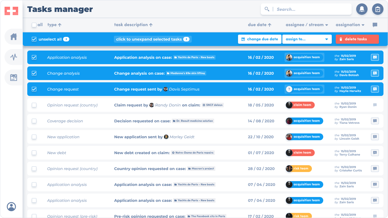Sort by type column

coord(54,25)
